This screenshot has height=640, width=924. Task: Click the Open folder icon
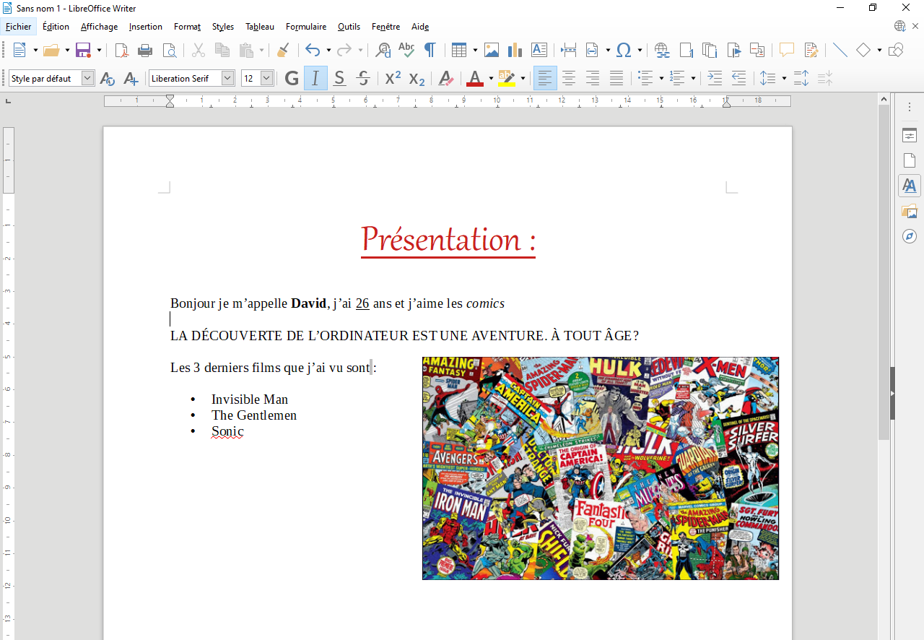point(51,50)
